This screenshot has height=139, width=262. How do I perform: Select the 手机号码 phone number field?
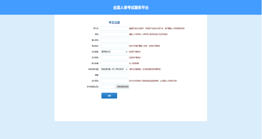click(x=114, y=81)
